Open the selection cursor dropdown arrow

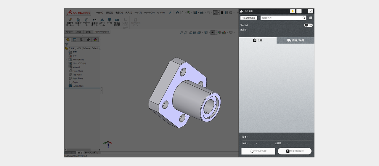point(219,13)
